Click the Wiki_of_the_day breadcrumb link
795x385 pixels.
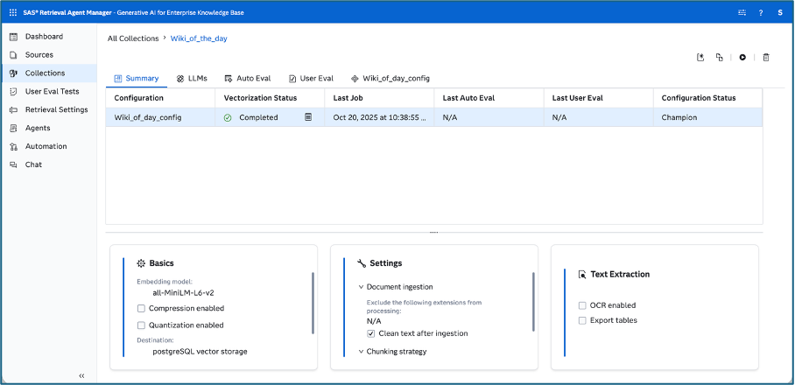199,38
